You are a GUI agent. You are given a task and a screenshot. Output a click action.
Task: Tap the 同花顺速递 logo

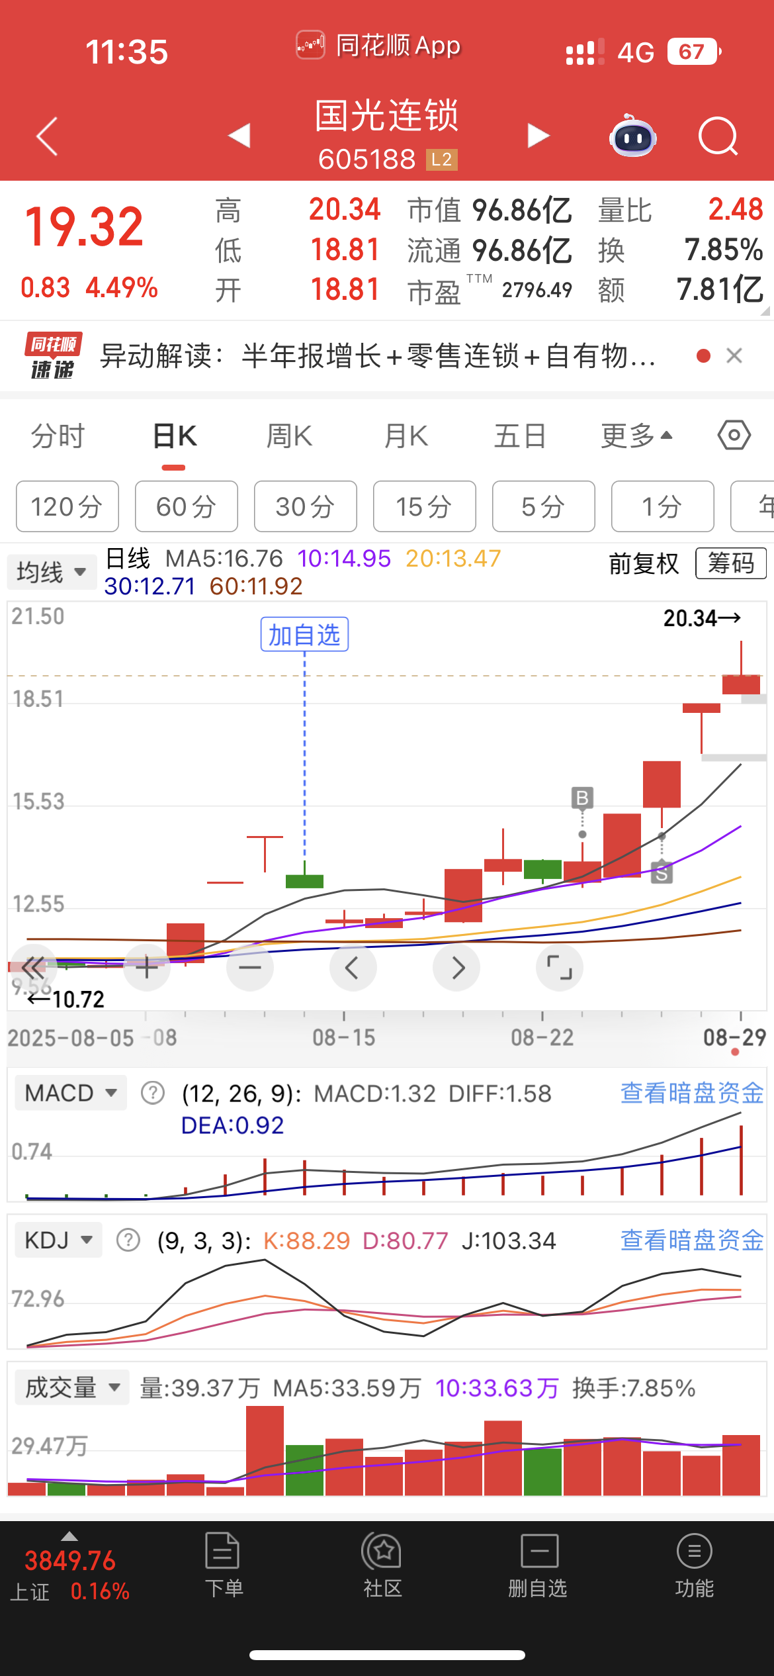(x=53, y=356)
